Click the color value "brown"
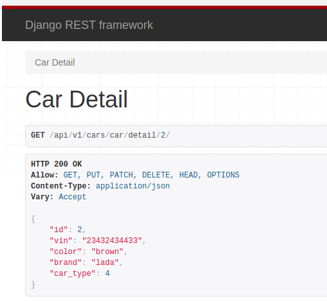 (107, 251)
